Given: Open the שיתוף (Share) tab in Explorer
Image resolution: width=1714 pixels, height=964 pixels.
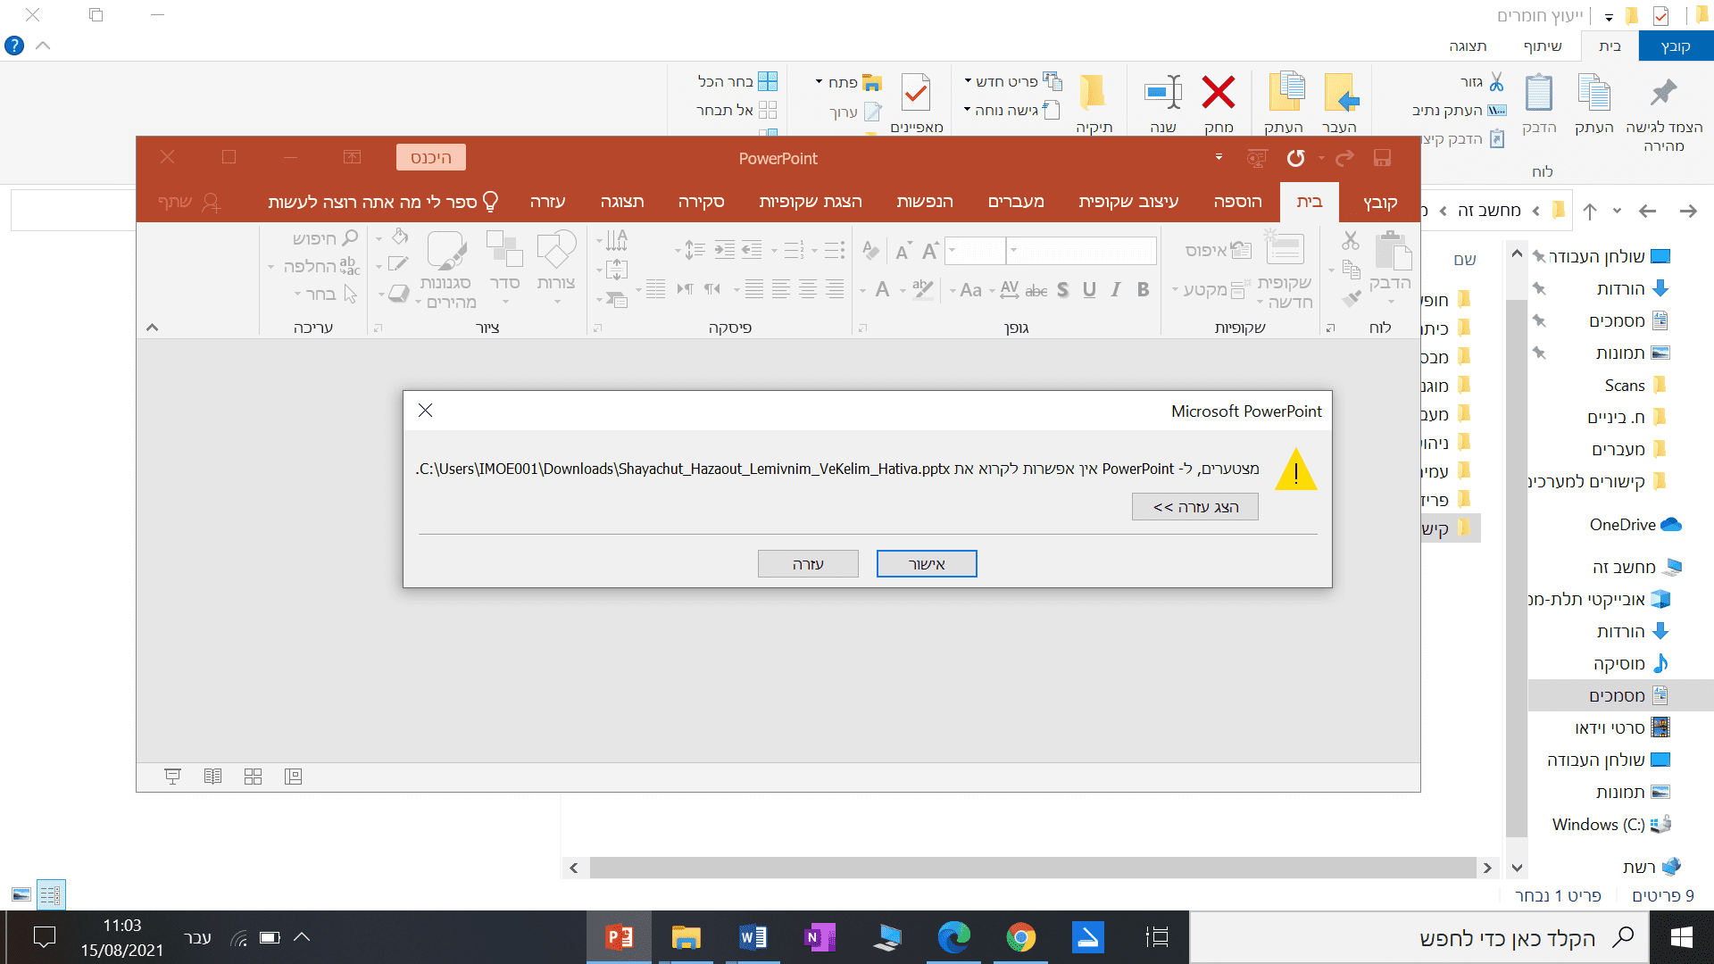Looking at the screenshot, I should click(x=1542, y=46).
